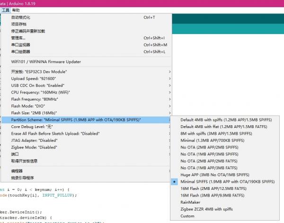Select Custom partition scheme
Screen dimensions: 284x223
tap(225, 216)
